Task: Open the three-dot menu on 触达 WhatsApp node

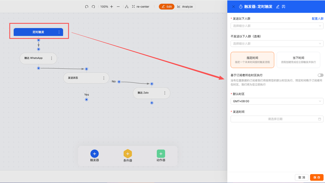Action: [52, 58]
